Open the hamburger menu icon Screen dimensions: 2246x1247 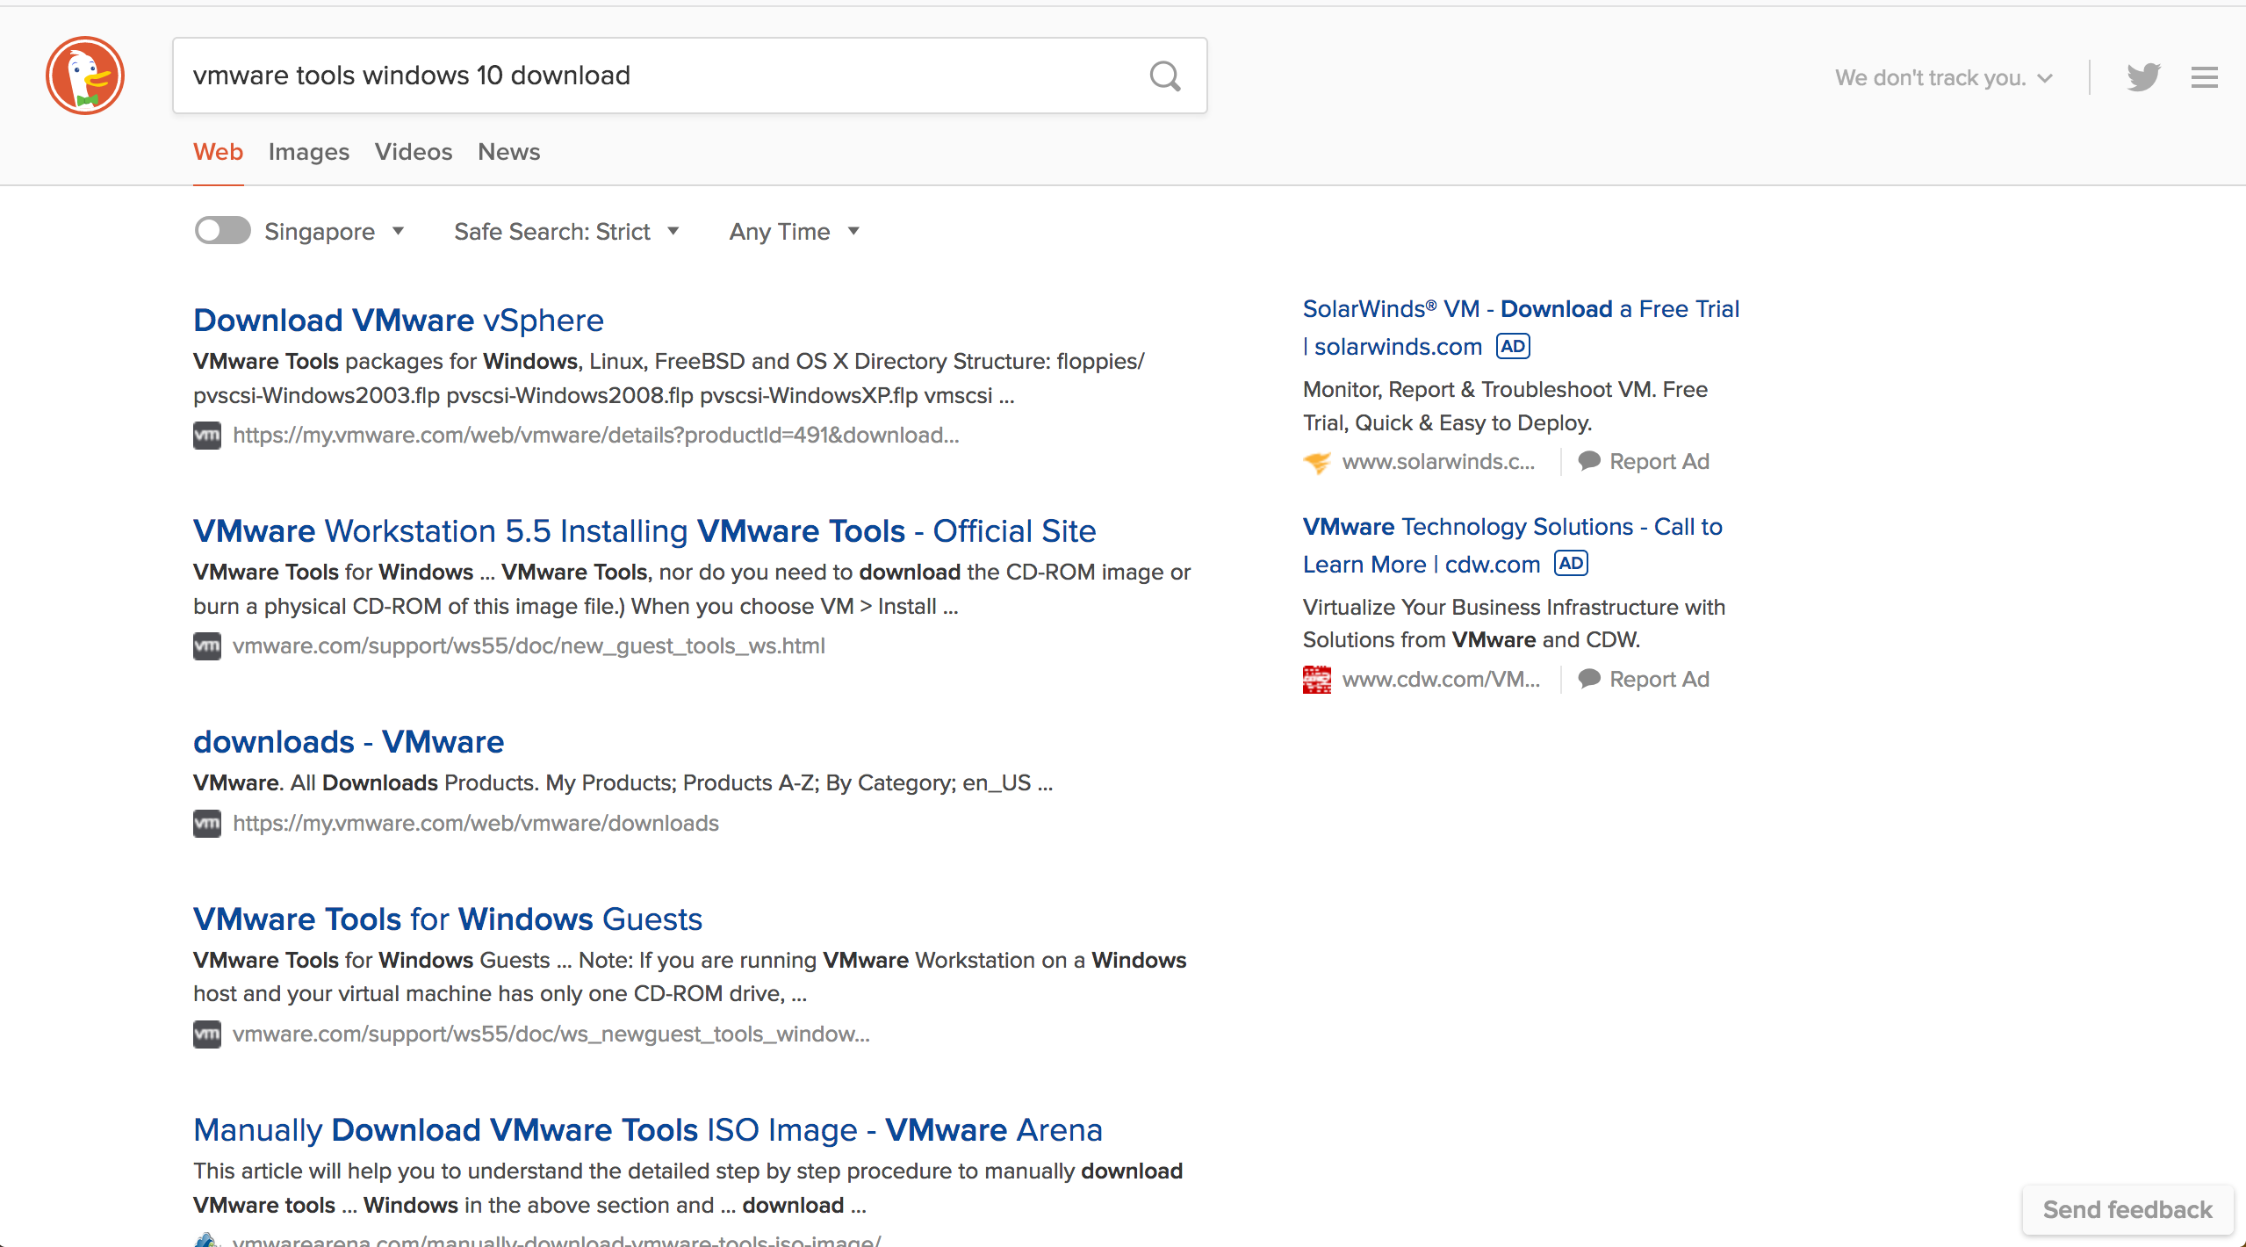click(x=2204, y=77)
